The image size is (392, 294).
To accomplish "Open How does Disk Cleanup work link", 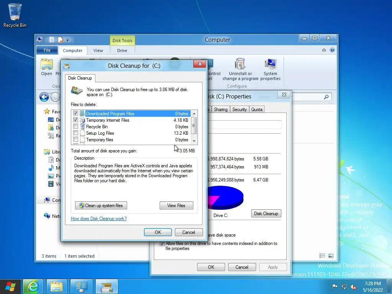I will pos(99,219).
